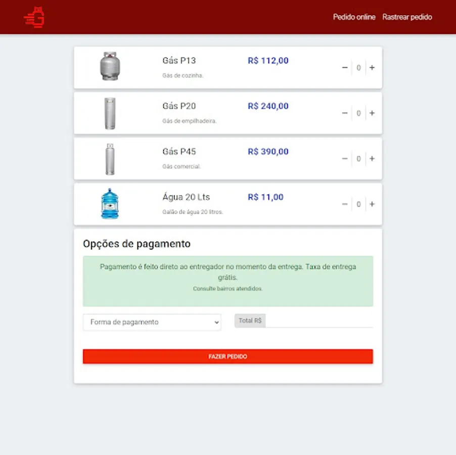Decrease Gás P45 quantity with minus

coord(345,158)
